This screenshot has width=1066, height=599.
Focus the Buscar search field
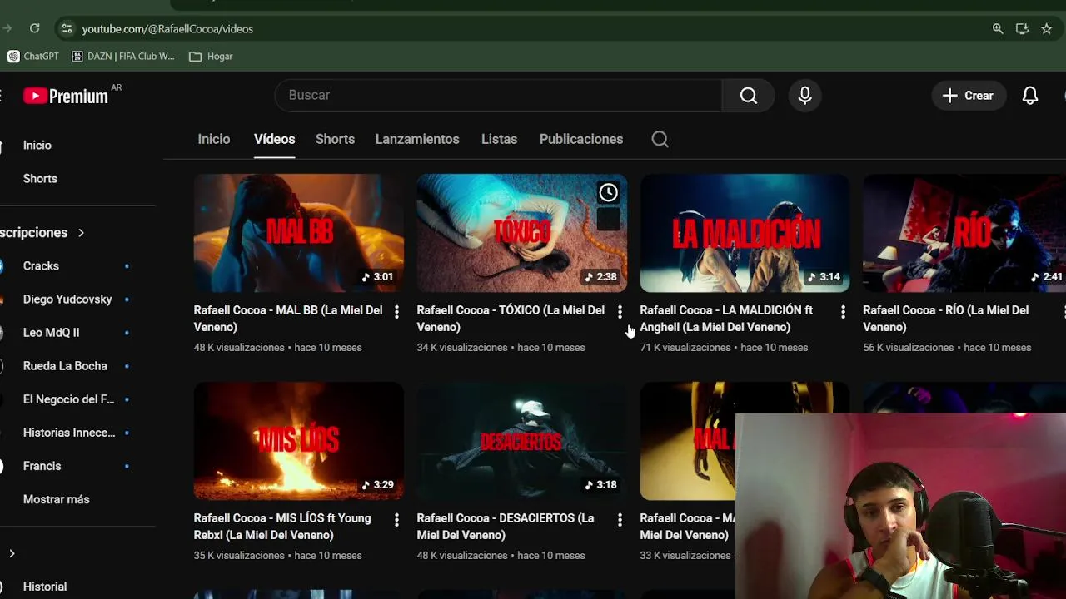point(498,95)
